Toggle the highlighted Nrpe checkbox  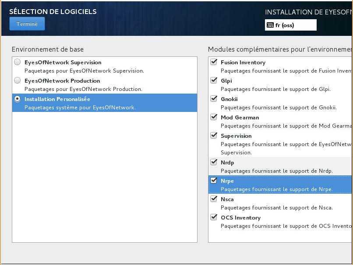[x=214, y=181]
